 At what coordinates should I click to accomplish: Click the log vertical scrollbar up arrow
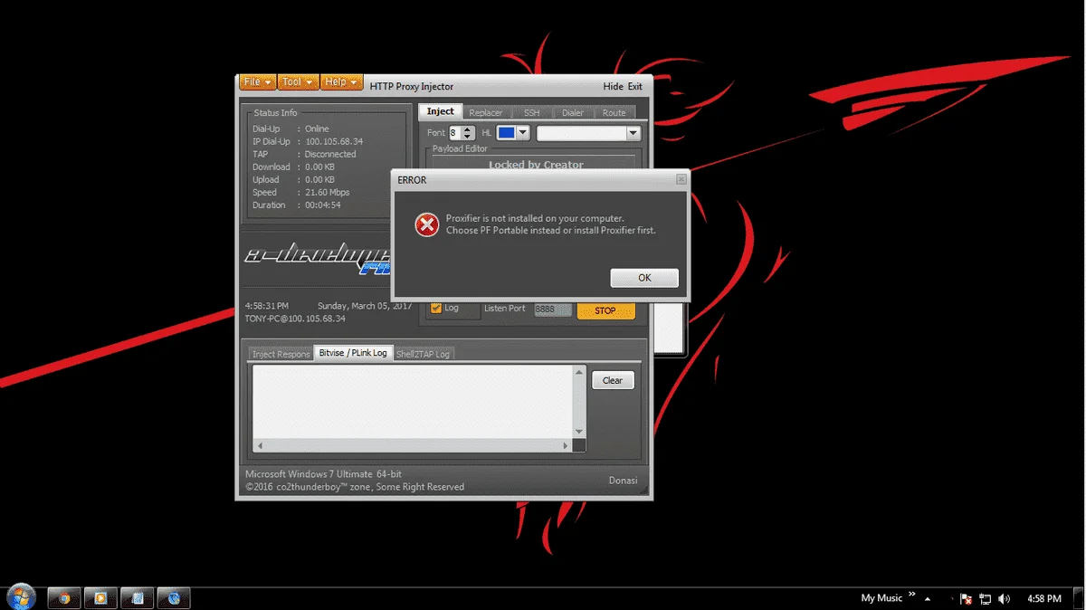click(579, 372)
